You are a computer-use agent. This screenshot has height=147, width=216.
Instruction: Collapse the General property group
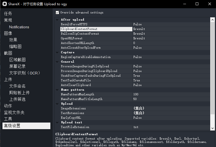click(57, 62)
